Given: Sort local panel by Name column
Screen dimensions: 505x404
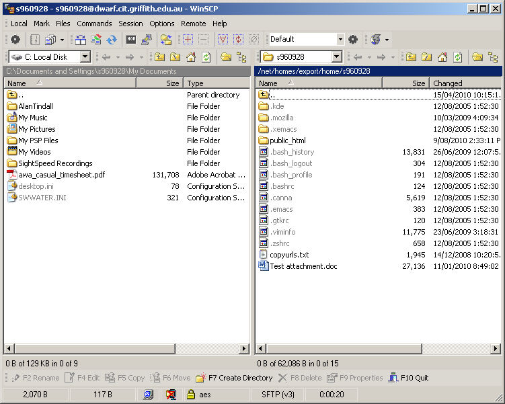Looking at the screenshot, I should tap(70, 83).
